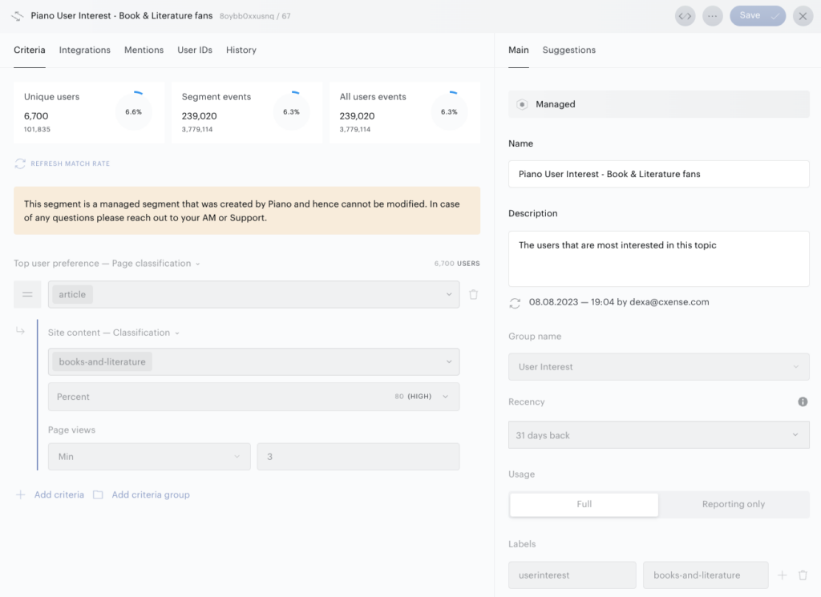
Task: Click the Save button
Action: 757,16
